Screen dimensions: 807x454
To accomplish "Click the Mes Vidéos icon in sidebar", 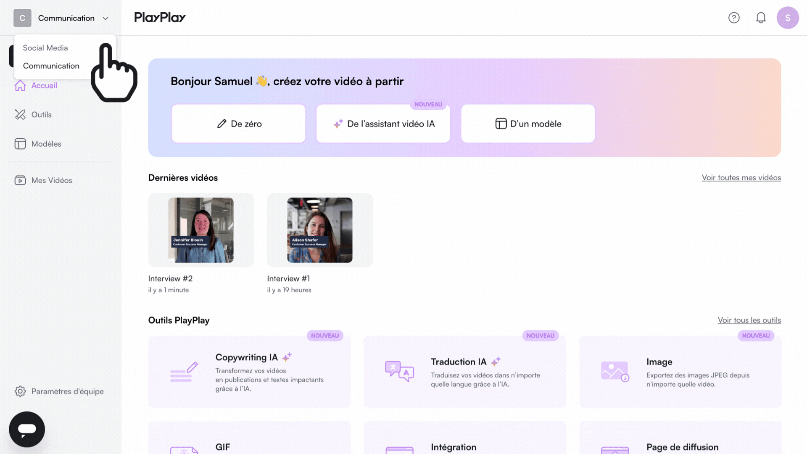I will (x=20, y=180).
